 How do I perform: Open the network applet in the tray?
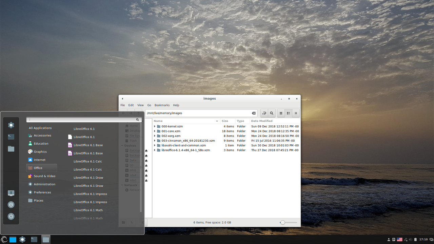click(406, 240)
